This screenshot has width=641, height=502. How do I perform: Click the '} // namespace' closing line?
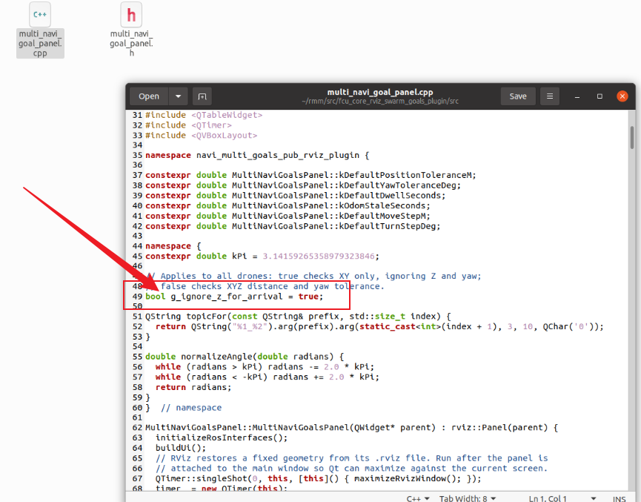(x=184, y=408)
